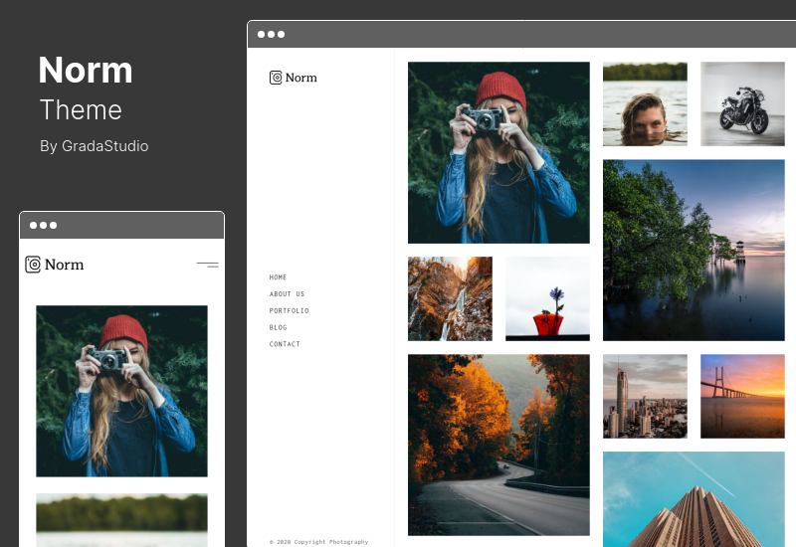Click the Norm wordmark in mobile header
The width and height of the screenshot is (796, 547).
pos(64,265)
